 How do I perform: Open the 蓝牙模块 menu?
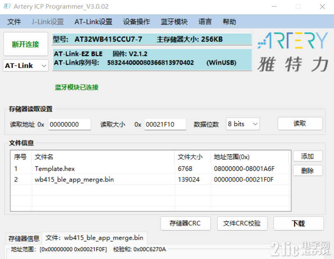click(x=174, y=22)
